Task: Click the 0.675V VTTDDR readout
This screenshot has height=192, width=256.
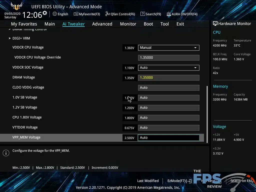Action: [x=129, y=128]
